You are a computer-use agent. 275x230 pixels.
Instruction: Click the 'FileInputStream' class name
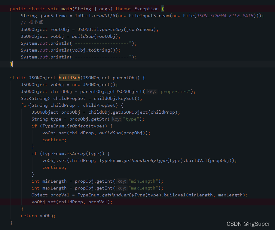click(x=149, y=16)
